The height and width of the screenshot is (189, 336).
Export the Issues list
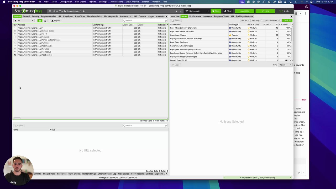(x=176, y=20)
